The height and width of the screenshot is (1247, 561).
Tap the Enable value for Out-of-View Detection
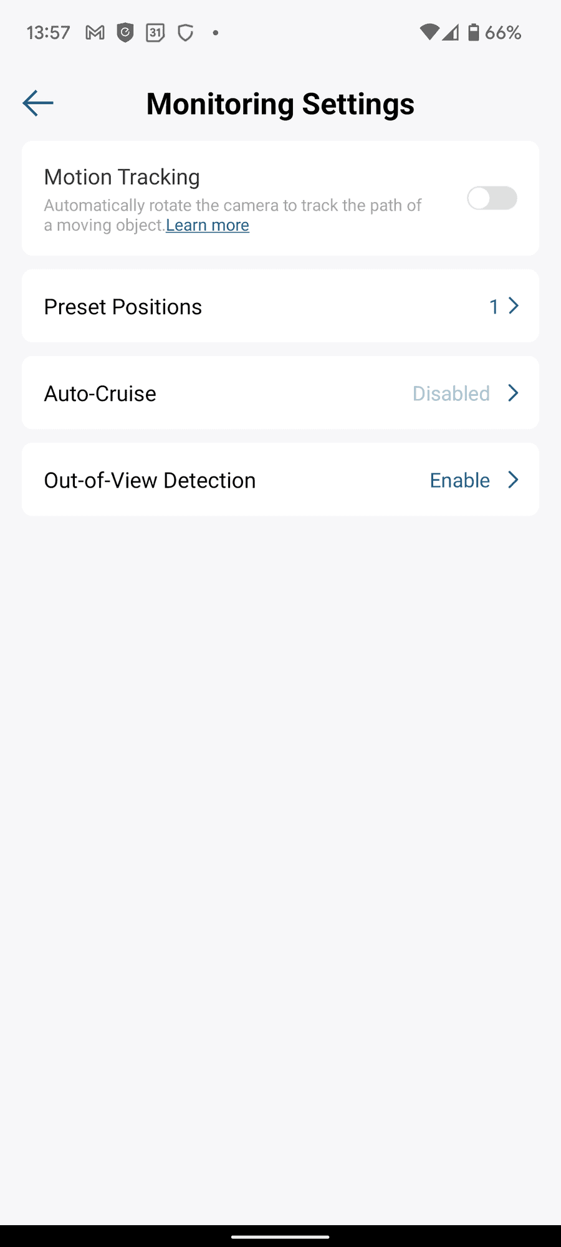point(460,480)
